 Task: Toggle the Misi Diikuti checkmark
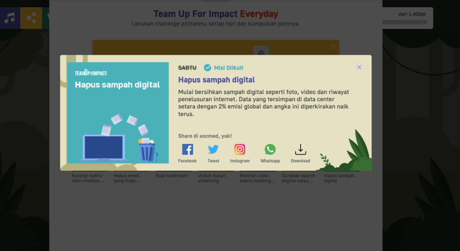(208, 68)
